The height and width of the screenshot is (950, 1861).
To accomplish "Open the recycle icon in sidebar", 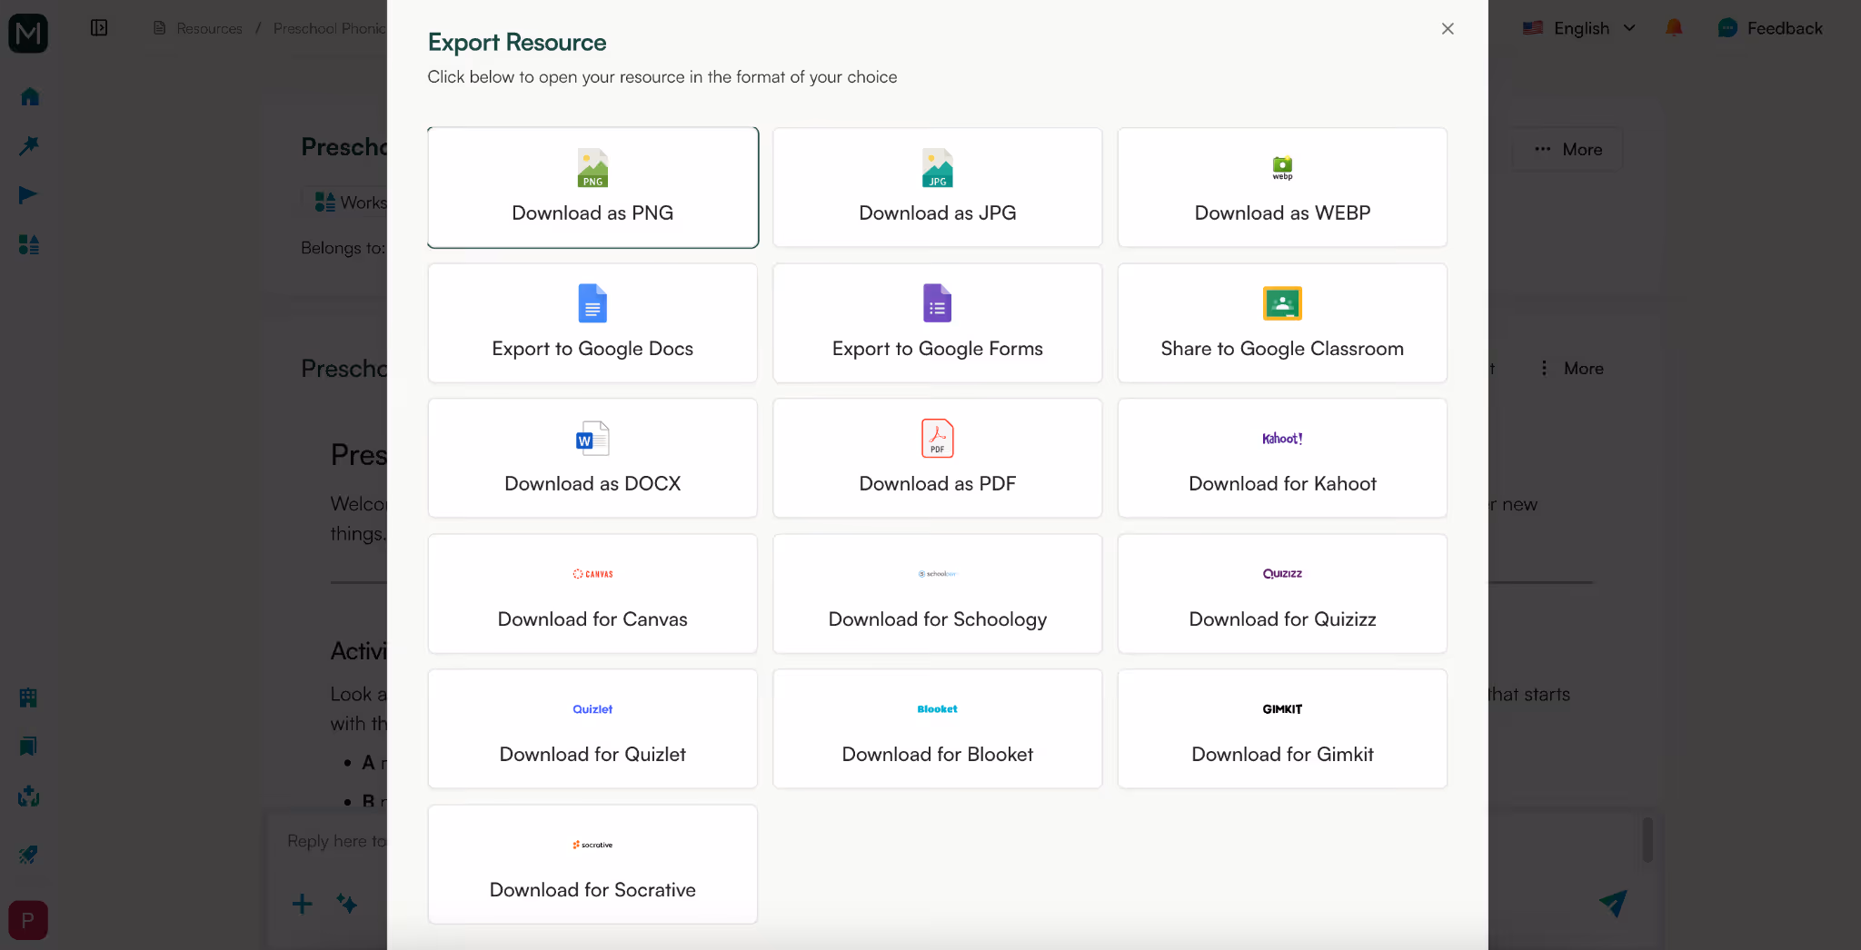I will [28, 797].
